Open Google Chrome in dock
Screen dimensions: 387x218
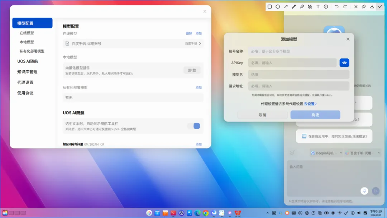(x=206, y=213)
